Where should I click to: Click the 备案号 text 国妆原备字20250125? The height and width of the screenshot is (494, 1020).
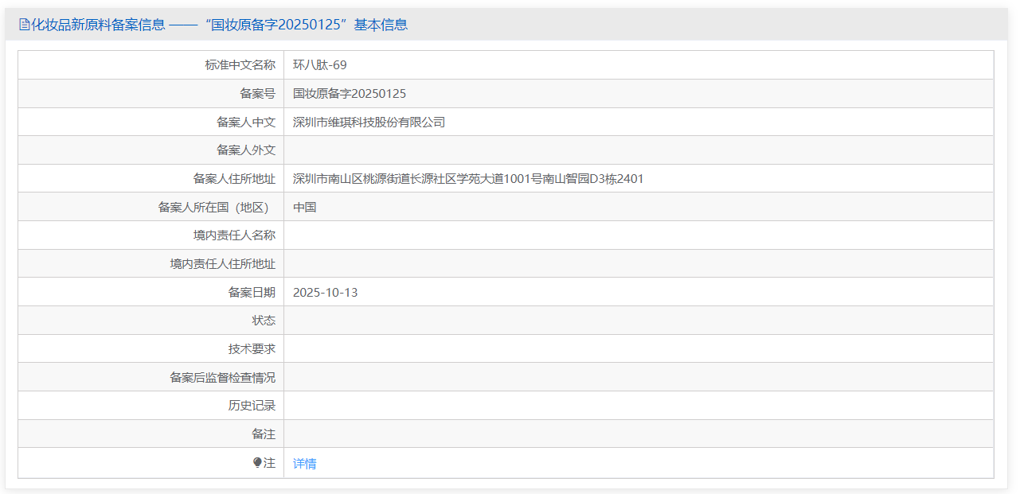(349, 93)
